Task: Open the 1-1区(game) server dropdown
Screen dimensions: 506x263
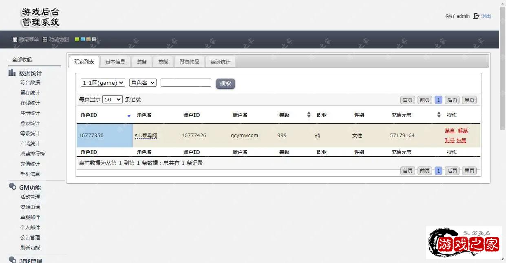Action: (x=103, y=83)
